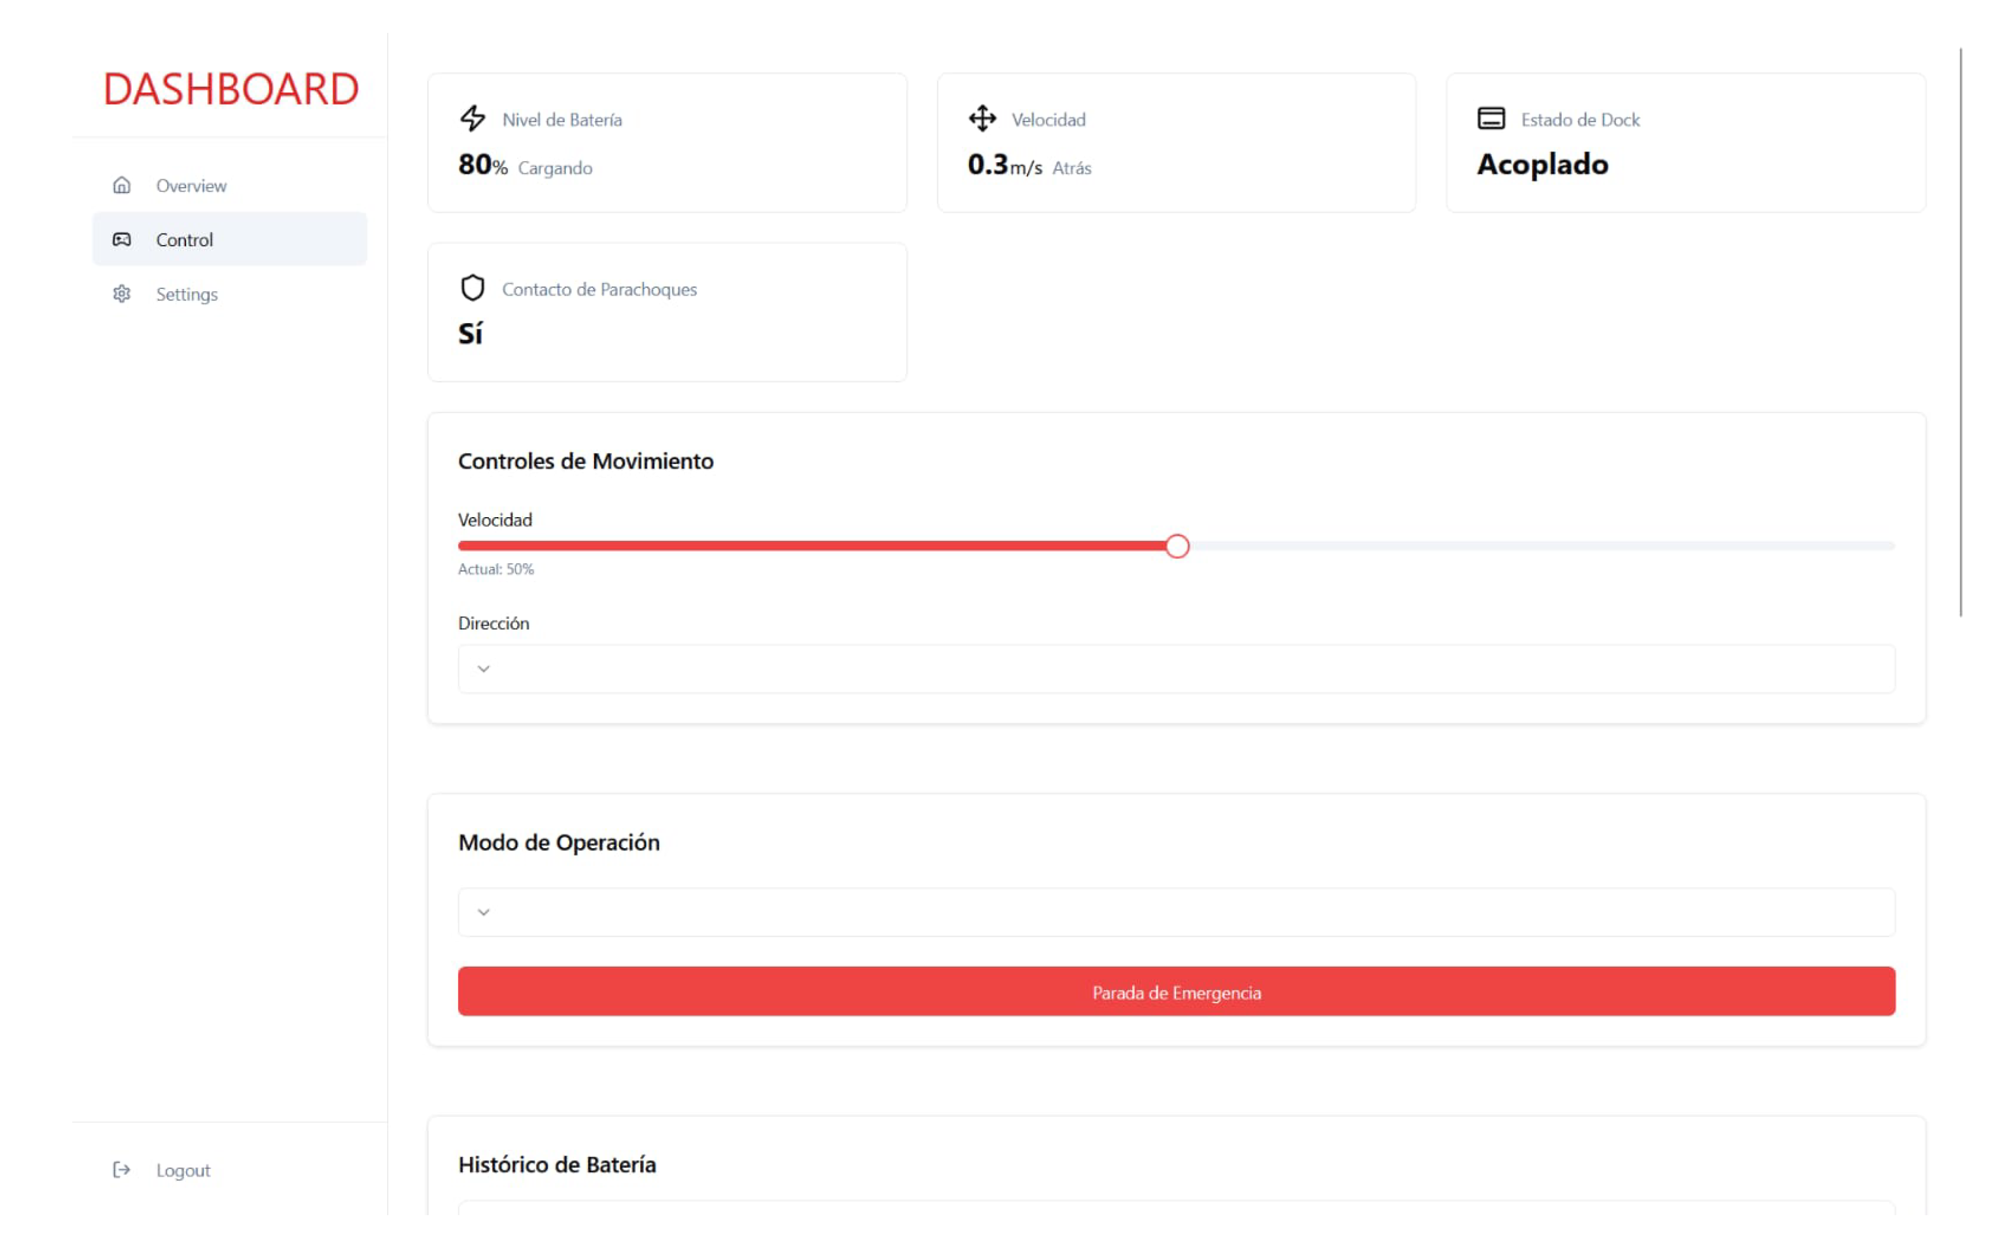The image size is (1995, 1251).
Task: Click the Logout link
Action: click(x=183, y=1170)
